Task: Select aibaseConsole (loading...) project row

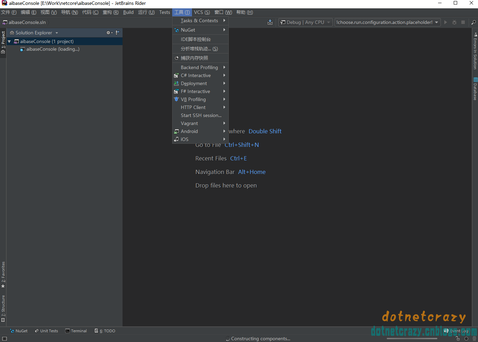Action: tap(65, 49)
